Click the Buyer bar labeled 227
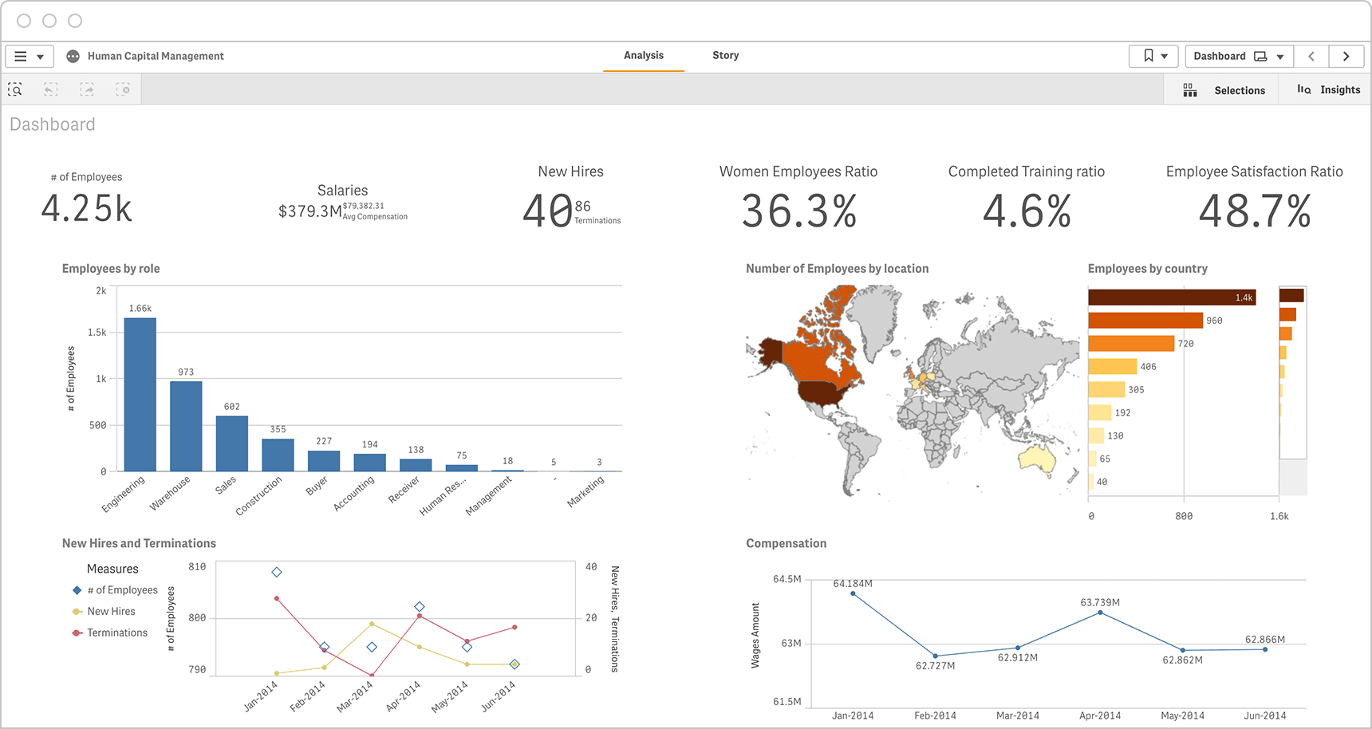The height and width of the screenshot is (729, 1372). pyautogui.click(x=324, y=461)
